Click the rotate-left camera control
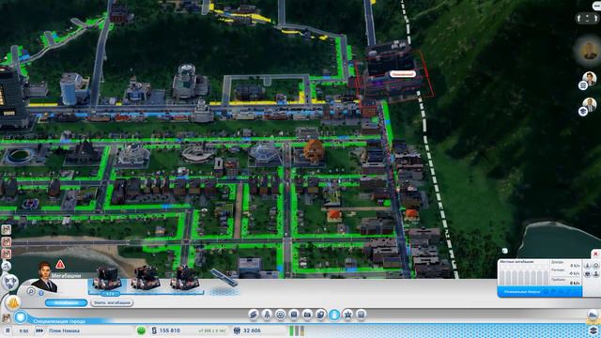This screenshot has height=338, width=601. pos(578,19)
